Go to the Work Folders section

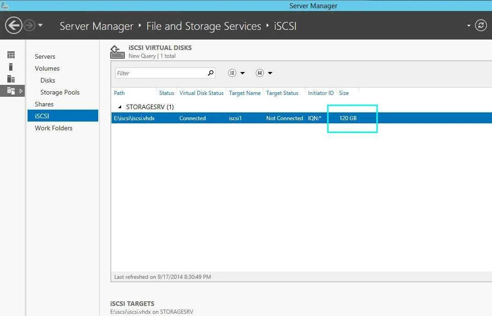[53, 128]
